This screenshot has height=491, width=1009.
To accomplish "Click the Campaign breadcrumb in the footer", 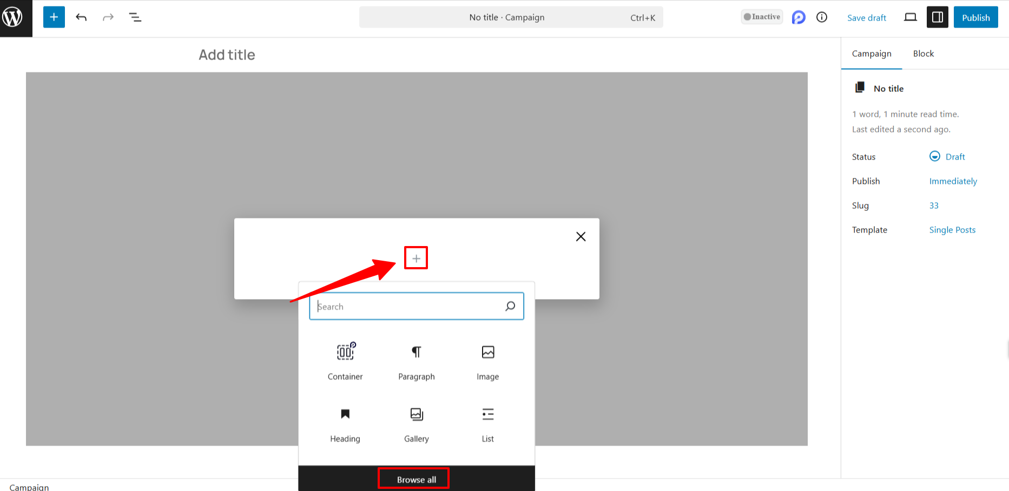I will pos(29,487).
